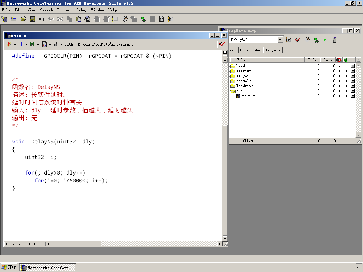Click the main toolbar Make (pencil) icon
363x272 pixels.
click(124, 19)
